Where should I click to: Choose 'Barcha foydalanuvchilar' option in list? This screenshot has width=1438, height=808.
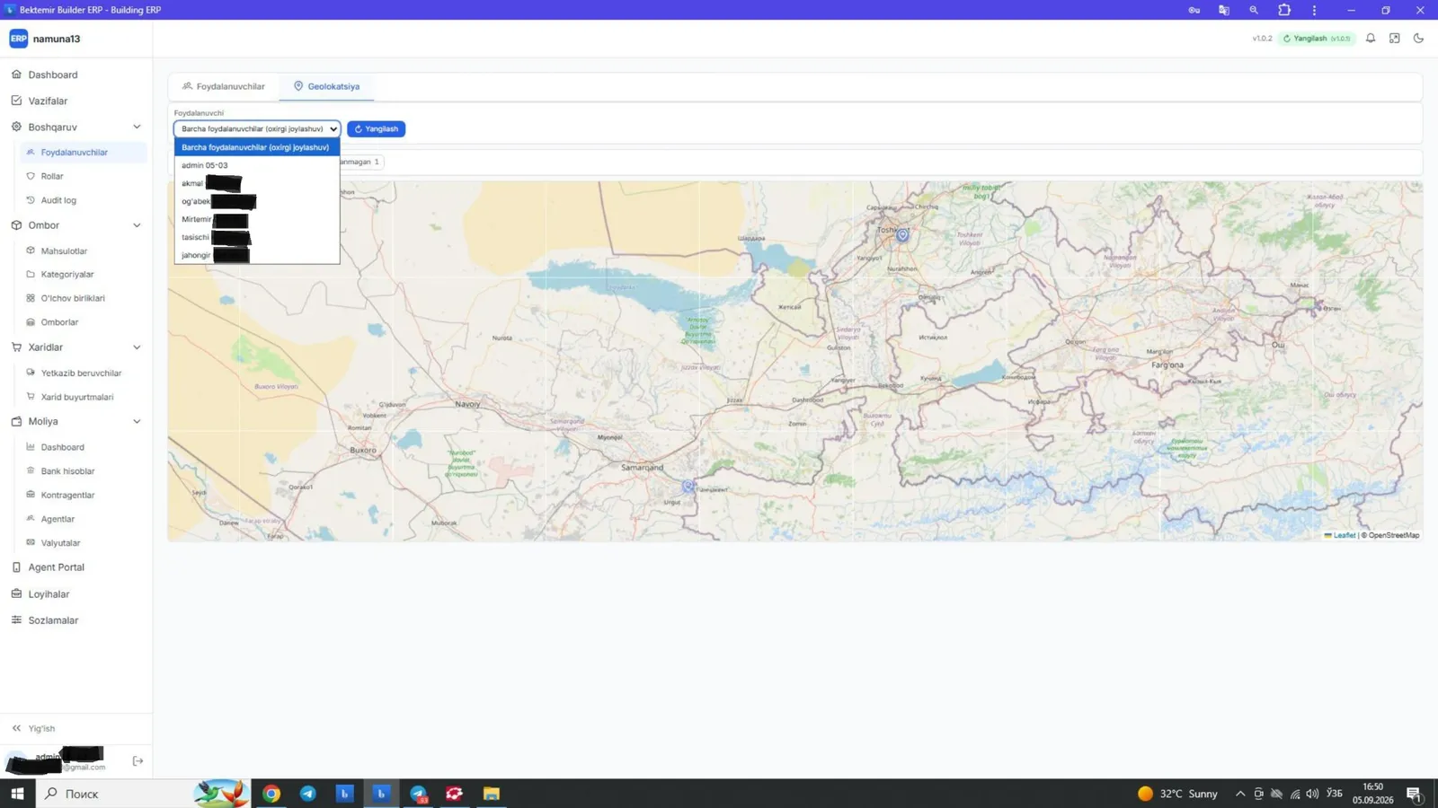pos(257,147)
